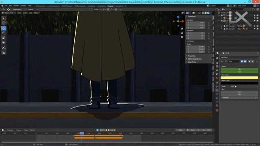Click the red X axis gizmo handle

(182, 21)
